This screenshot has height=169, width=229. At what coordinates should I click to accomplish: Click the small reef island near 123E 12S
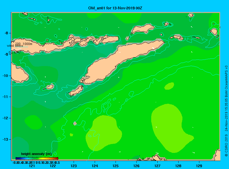(x=75, y=123)
